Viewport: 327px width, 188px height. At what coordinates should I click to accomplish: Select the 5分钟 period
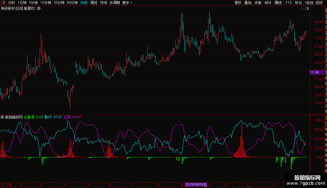pos(33,3)
